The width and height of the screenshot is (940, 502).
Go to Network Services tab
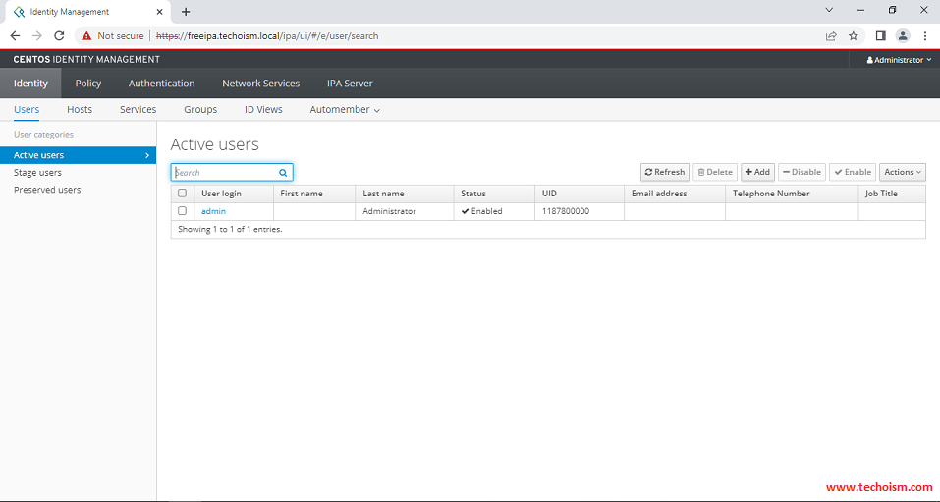260,84
